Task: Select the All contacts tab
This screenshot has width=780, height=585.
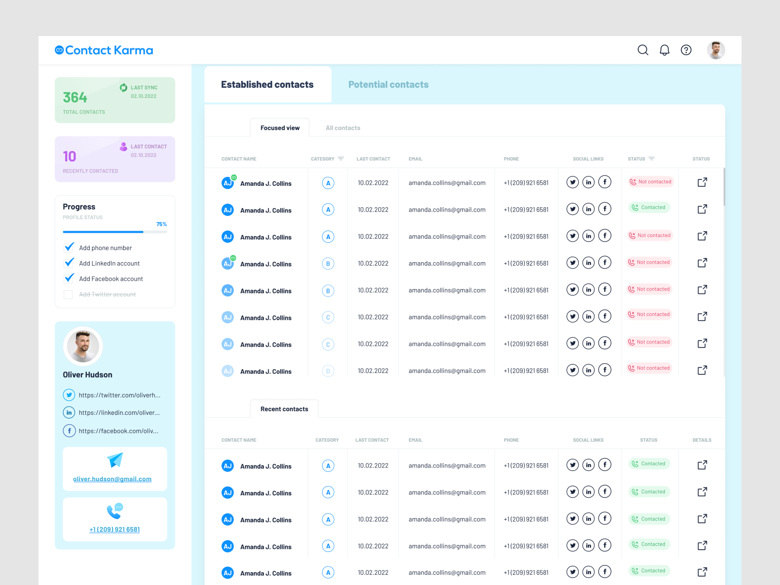Action: (343, 128)
